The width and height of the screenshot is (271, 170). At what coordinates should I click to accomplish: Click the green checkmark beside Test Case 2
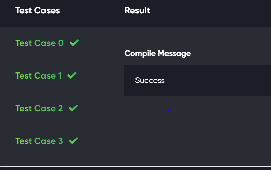point(73,108)
